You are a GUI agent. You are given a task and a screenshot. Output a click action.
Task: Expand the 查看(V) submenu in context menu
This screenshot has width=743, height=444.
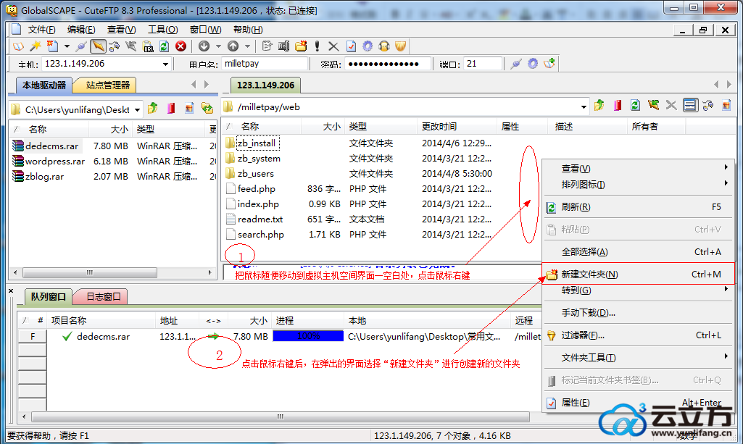pyautogui.click(x=726, y=167)
